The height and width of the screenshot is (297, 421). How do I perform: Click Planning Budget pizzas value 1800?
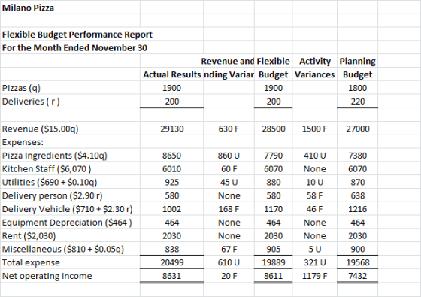[x=357, y=88]
